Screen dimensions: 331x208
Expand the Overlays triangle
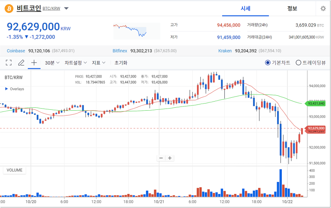pyautogui.click(x=7, y=89)
